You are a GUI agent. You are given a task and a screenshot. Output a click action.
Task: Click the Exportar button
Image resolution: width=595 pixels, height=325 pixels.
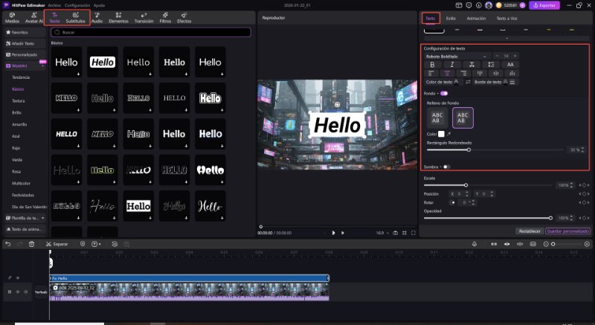[544, 5]
